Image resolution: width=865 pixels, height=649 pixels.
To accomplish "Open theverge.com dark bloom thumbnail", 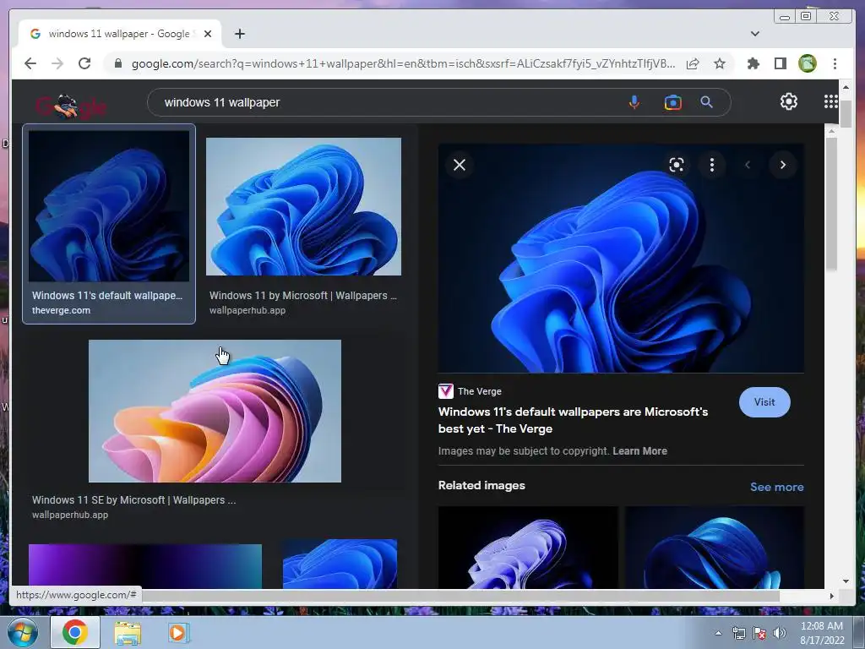I will [x=109, y=206].
